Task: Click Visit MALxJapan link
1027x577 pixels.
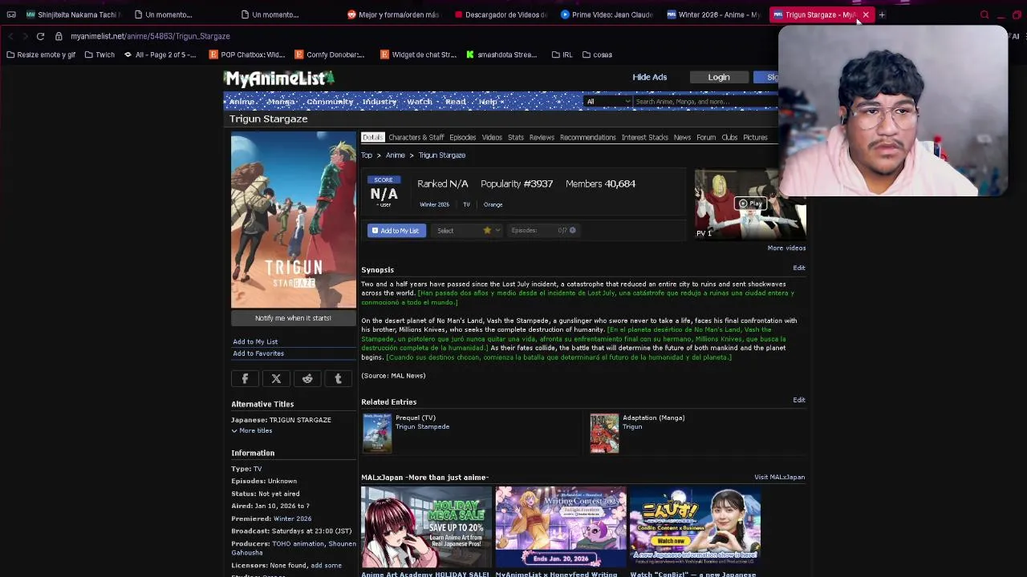Action: point(779,478)
